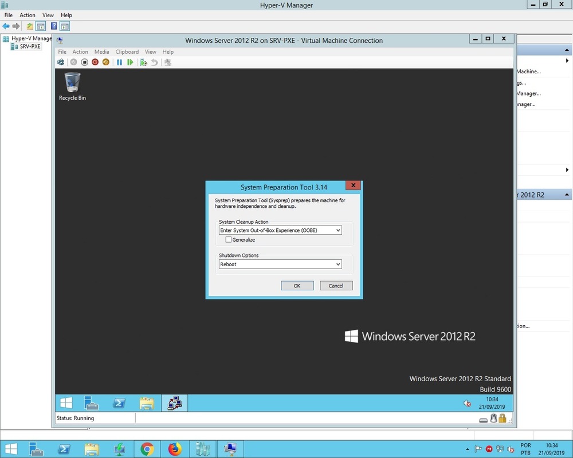The height and width of the screenshot is (458, 573).
Task: Expand Shutdown Options dropdown
Action: [280, 264]
